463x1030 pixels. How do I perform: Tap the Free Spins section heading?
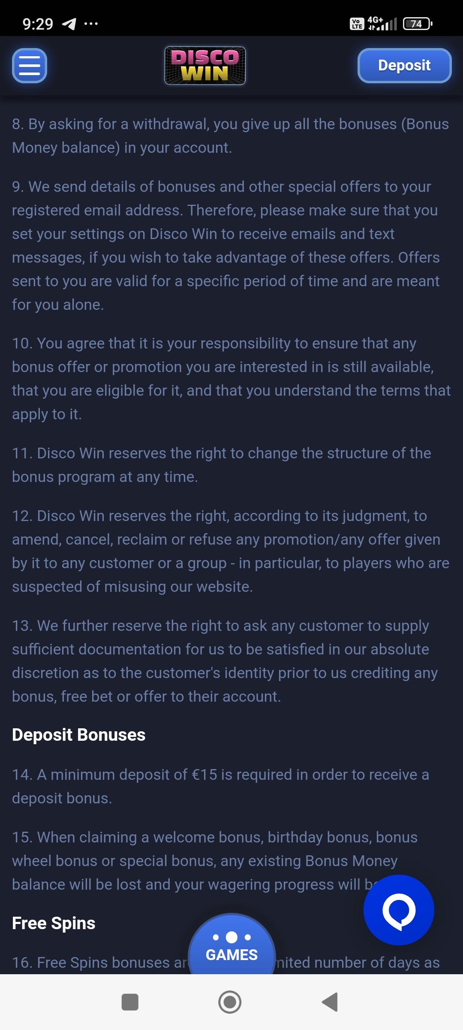54,923
